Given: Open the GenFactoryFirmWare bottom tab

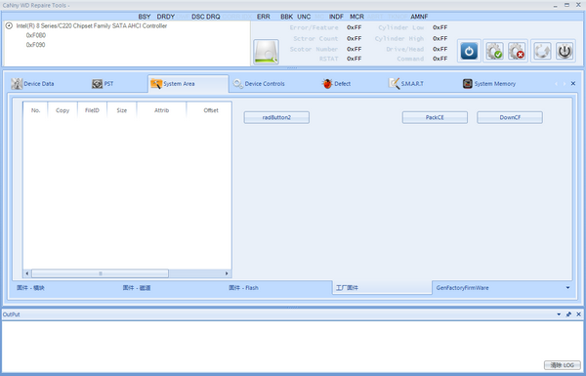Looking at the screenshot, I should pyautogui.click(x=462, y=288).
